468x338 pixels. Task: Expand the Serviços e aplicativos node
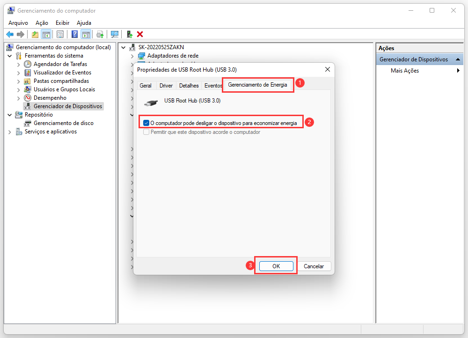[x=10, y=132]
